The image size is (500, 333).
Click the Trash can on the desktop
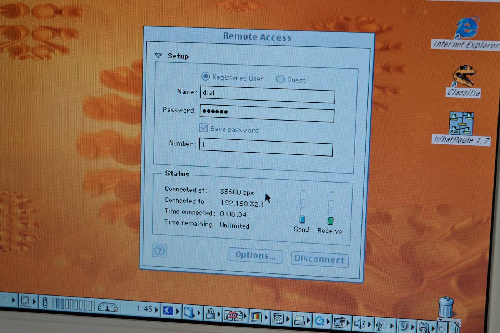(x=445, y=307)
